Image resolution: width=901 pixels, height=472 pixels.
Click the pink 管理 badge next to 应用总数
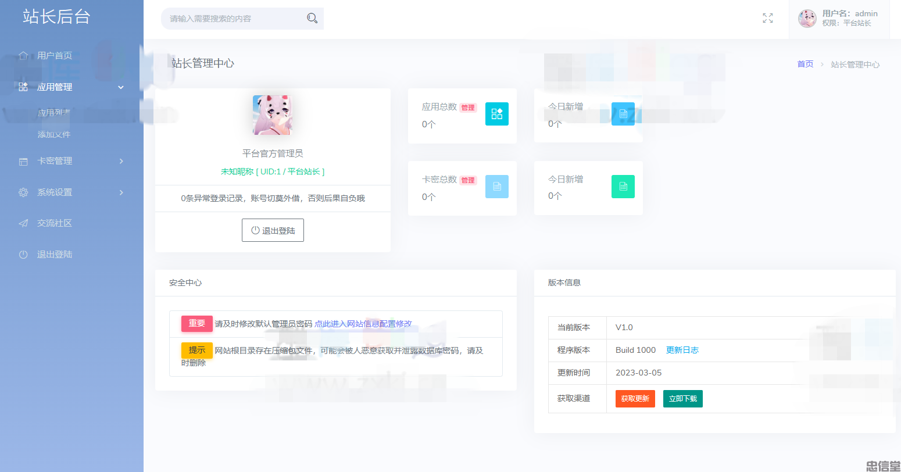click(468, 108)
